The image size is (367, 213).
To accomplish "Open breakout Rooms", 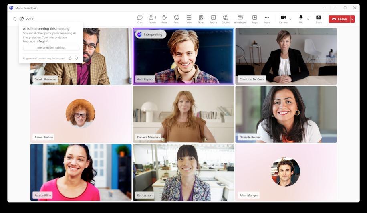I will (x=213, y=19).
